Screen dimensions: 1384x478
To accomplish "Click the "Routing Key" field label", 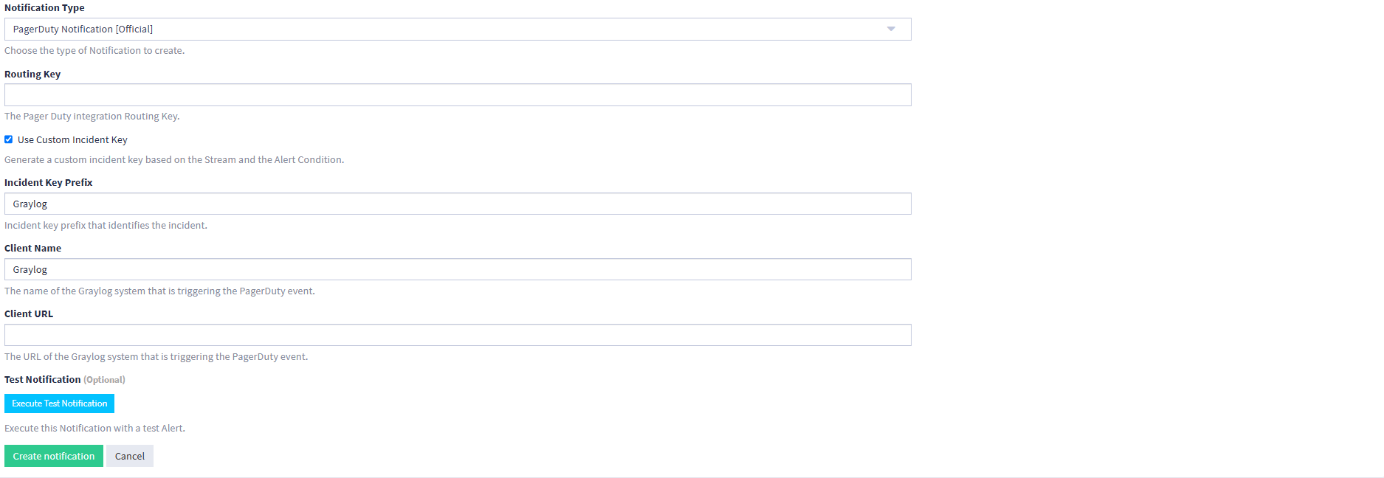I will pyautogui.click(x=32, y=75).
